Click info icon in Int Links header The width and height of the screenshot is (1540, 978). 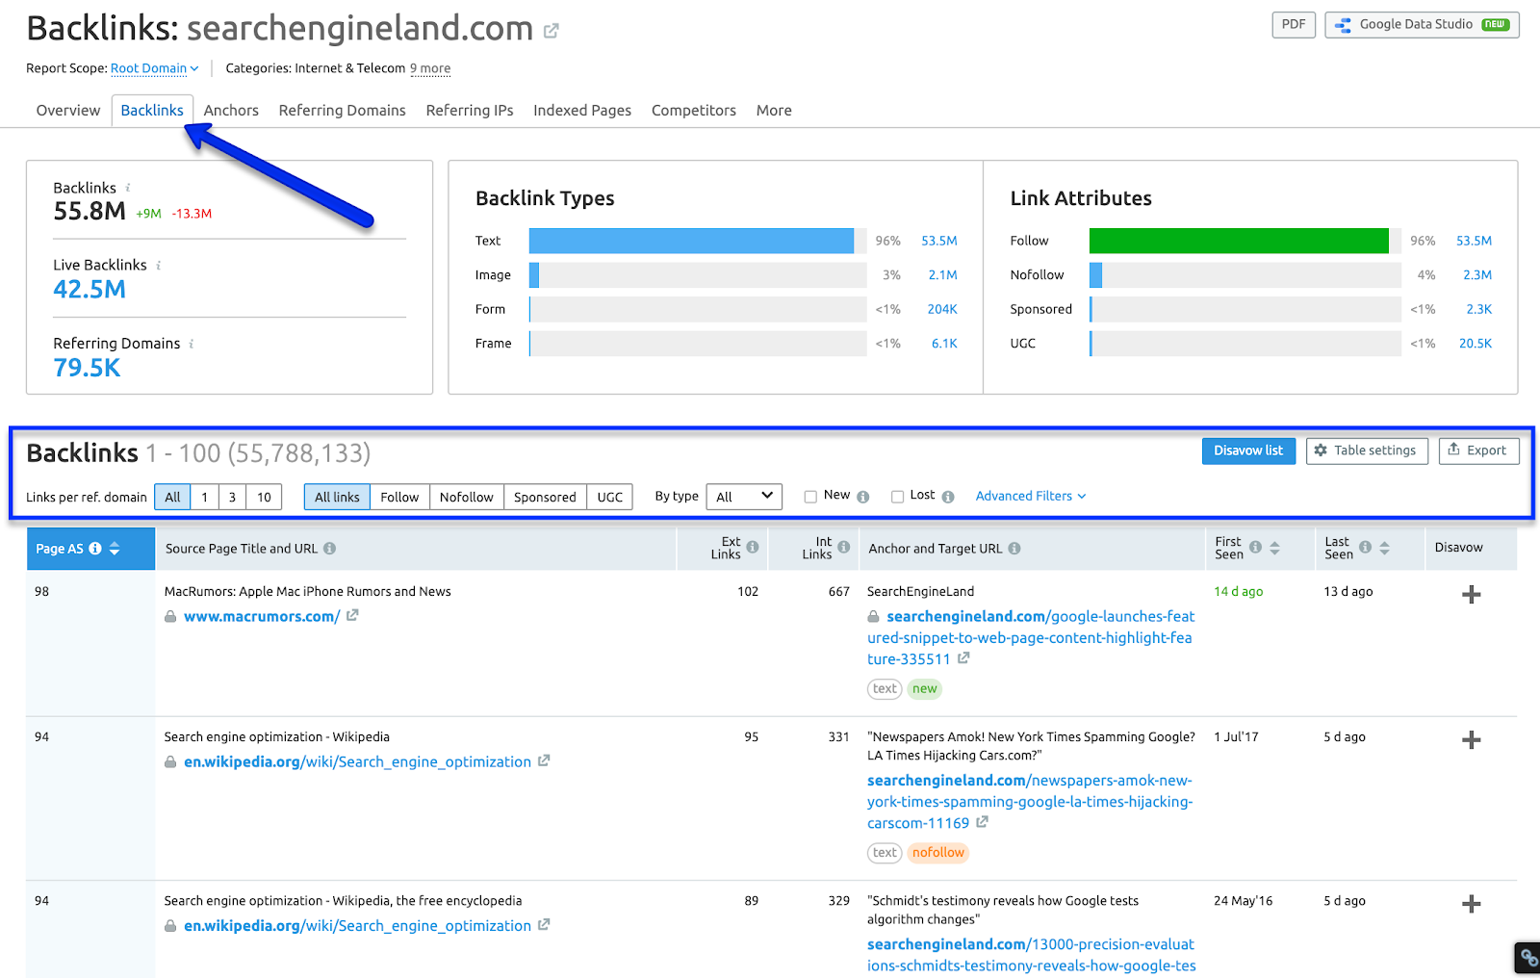844,547
